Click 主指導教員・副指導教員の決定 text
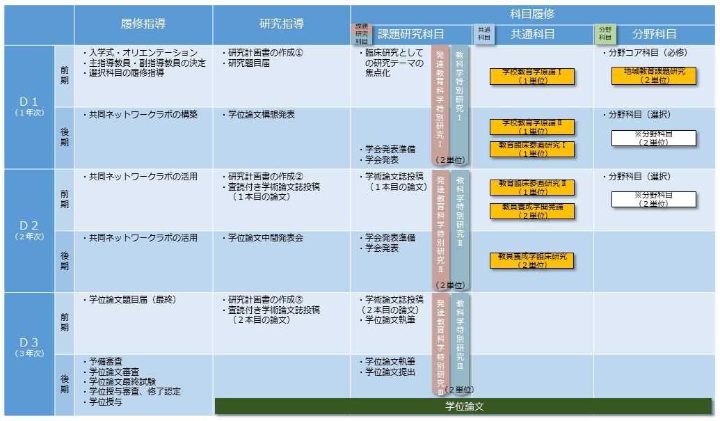Screen dimensions: 720x421 [147, 63]
